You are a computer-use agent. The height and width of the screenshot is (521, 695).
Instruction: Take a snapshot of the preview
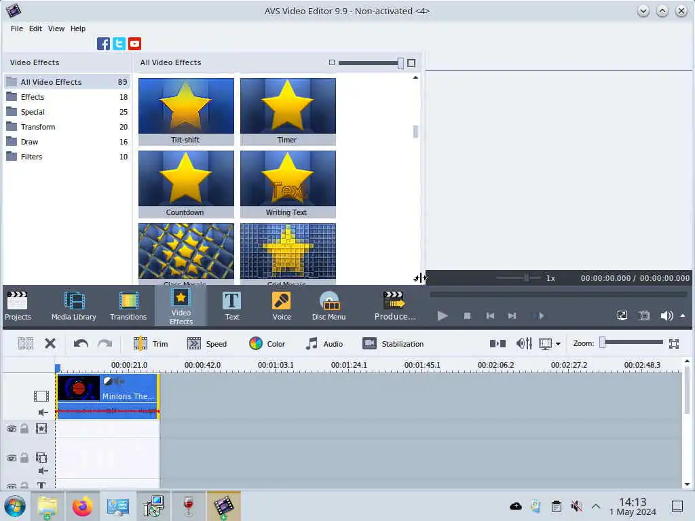[644, 315]
